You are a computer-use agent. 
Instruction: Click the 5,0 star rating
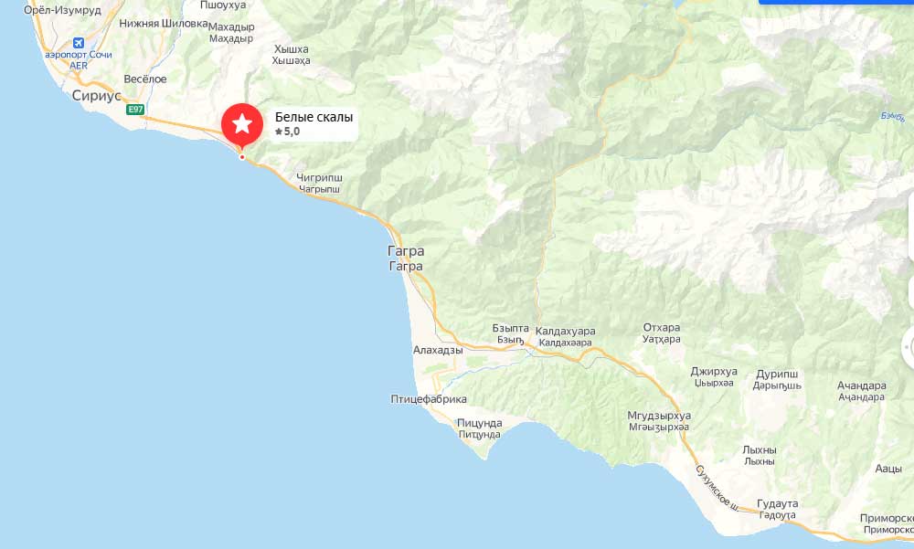287,132
